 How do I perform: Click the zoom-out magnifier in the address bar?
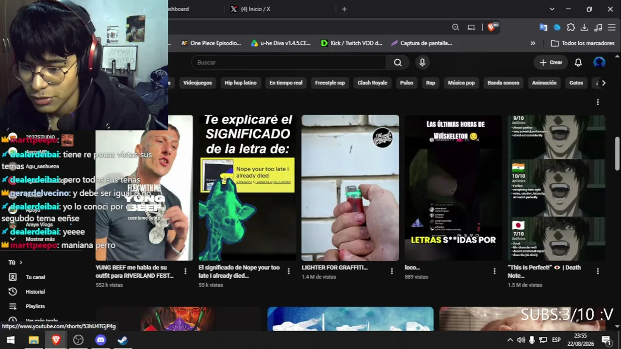click(x=456, y=28)
